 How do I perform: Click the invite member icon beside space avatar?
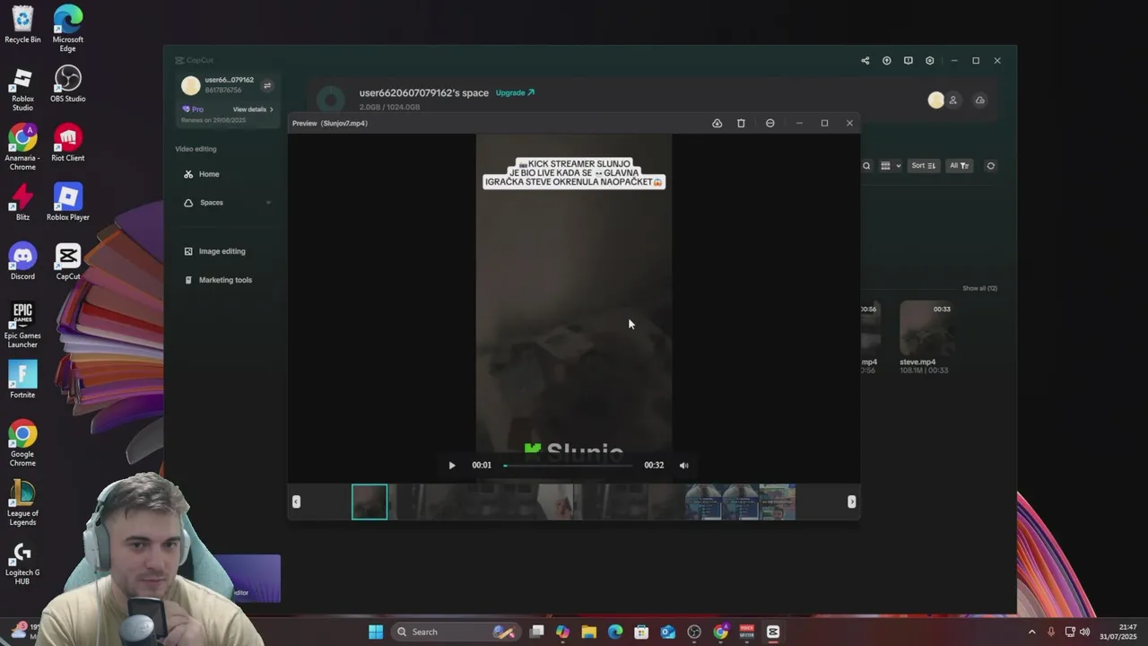952,100
